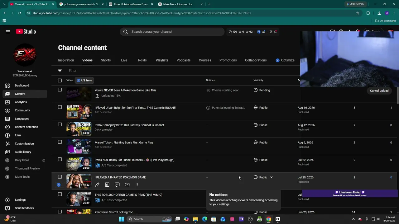Open options menu for R-rated Pokemon video
The width and height of the screenshot is (399, 224).
(137, 185)
